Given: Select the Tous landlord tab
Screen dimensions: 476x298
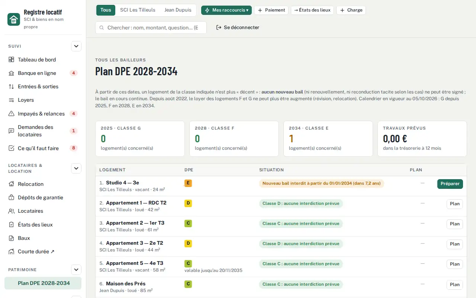Looking at the screenshot, I should (106, 10).
